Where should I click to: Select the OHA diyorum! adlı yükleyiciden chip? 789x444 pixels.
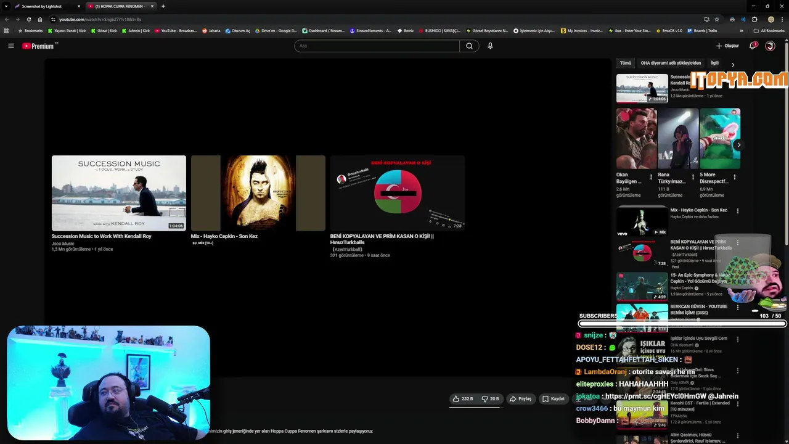click(671, 63)
